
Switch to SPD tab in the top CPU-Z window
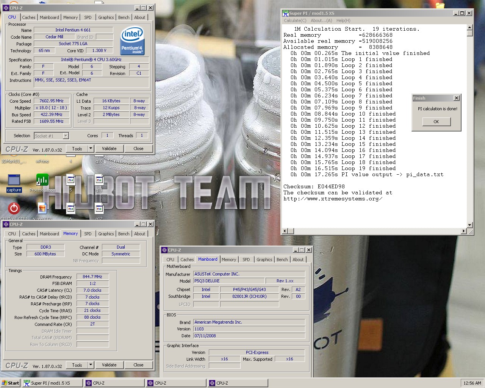(x=88, y=17)
